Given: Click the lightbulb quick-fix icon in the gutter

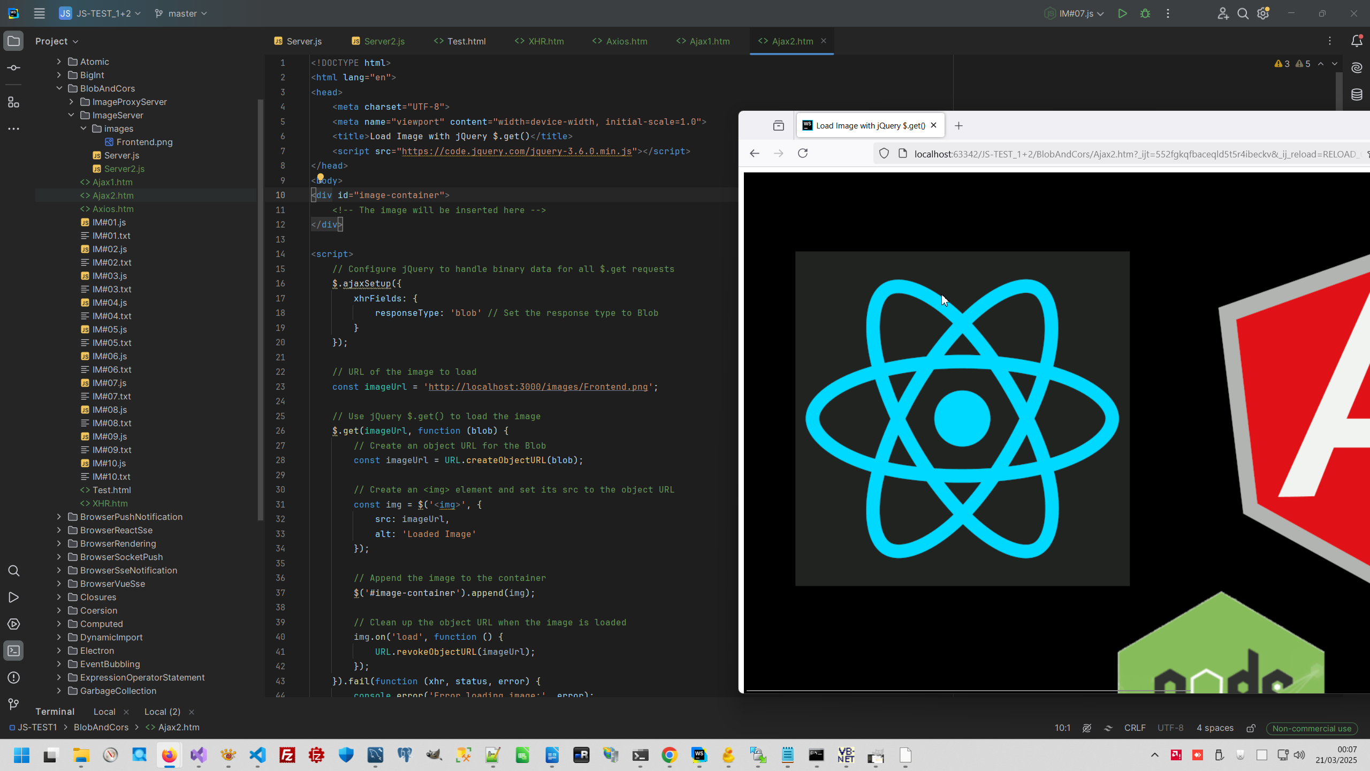Looking at the screenshot, I should pyautogui.click(x=320, y=177).
